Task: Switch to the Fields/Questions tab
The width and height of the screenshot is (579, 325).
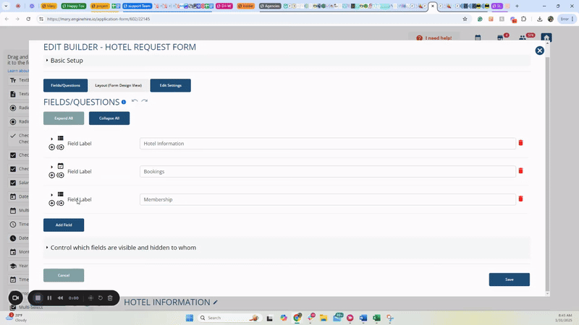Action: (x=65, y=85)
